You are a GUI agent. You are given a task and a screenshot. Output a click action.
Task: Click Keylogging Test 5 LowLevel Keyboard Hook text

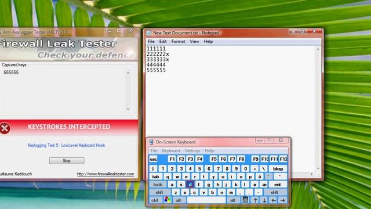point(67,145)
